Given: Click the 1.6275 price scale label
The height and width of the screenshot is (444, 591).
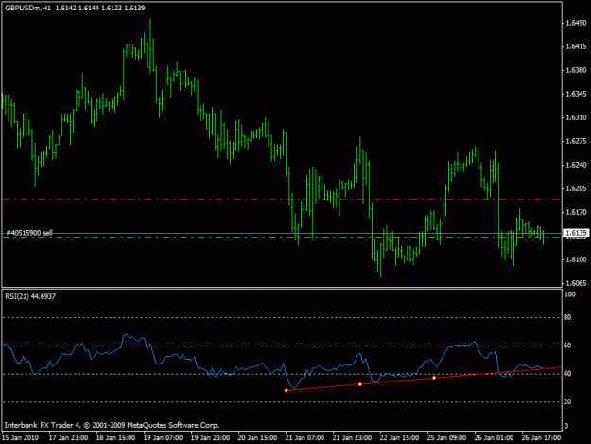Looking at the screenshot, I should click(576, 141).
